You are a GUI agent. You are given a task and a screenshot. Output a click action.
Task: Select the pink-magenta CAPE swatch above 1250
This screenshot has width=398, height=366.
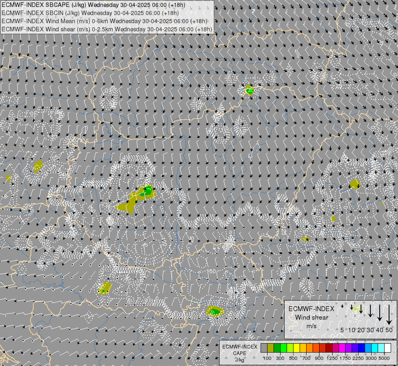point(335,348)
